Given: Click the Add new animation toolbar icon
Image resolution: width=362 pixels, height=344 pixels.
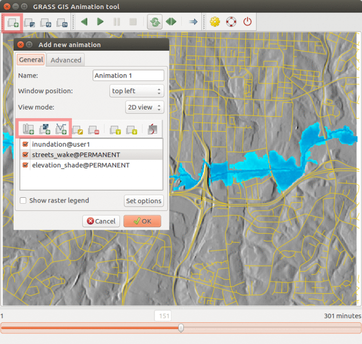Looking at the screenshot, I should pos(13,23).
